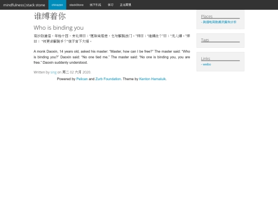The width and height of the screenshot is (278, 208).
Task: Click the 'Who is binding you' subtitle
Action: (59, 28)
